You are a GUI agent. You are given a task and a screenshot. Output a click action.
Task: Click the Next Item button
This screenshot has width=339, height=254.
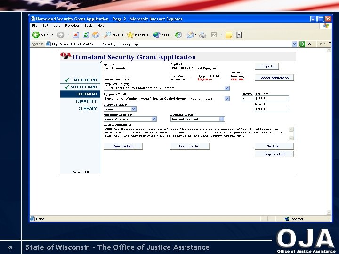pos(274,146)
